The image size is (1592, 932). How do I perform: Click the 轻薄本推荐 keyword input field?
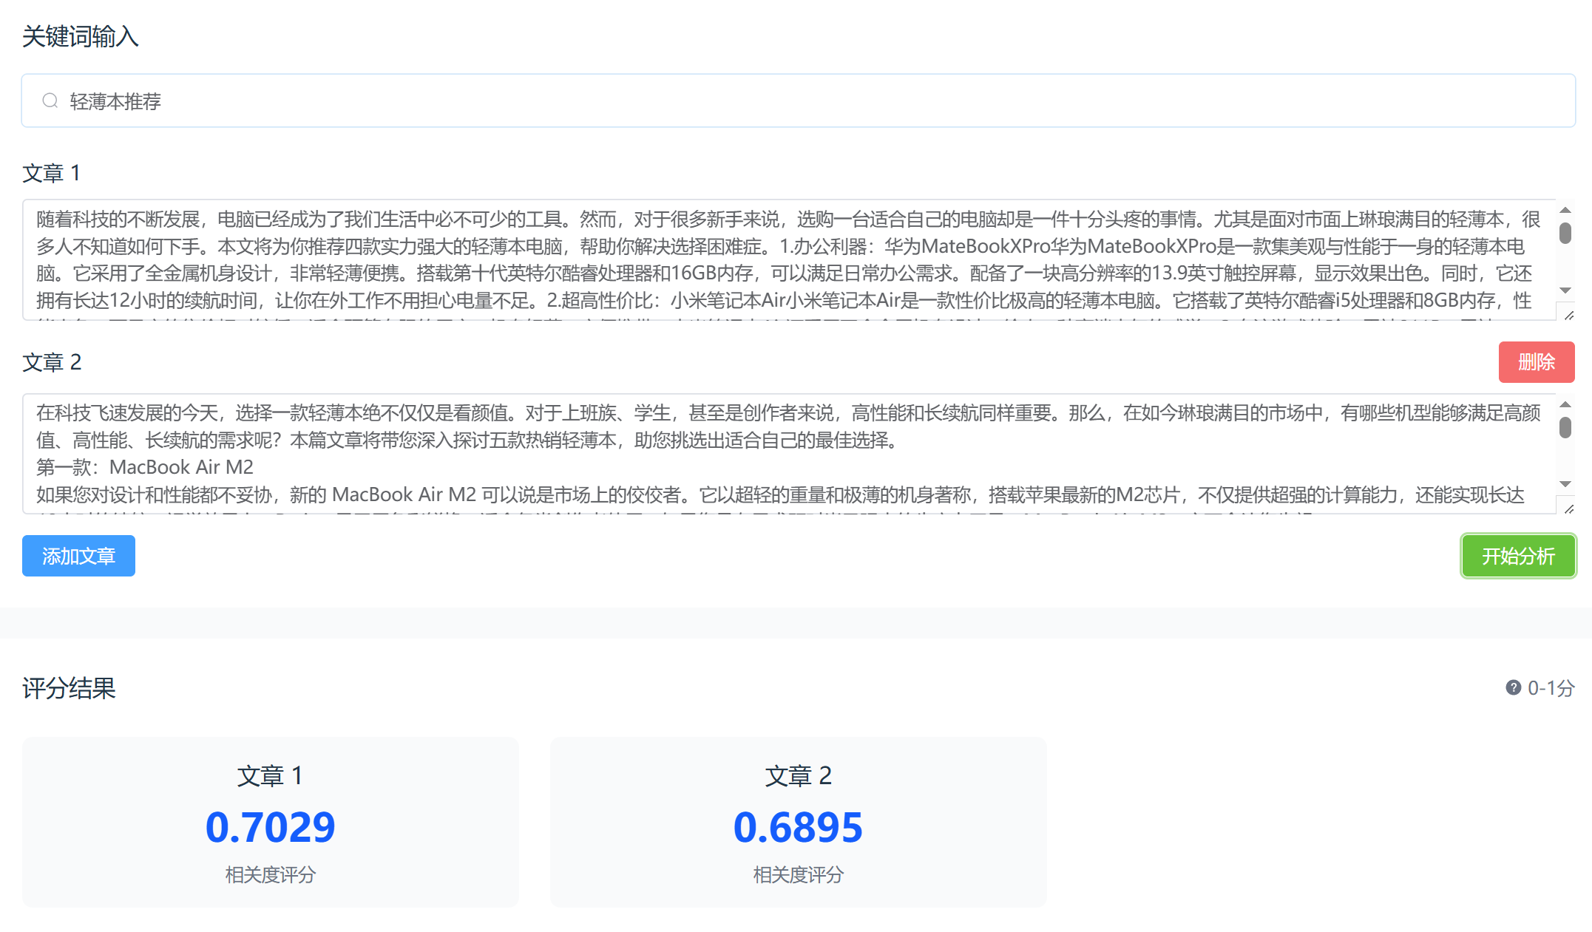(799, 101)
